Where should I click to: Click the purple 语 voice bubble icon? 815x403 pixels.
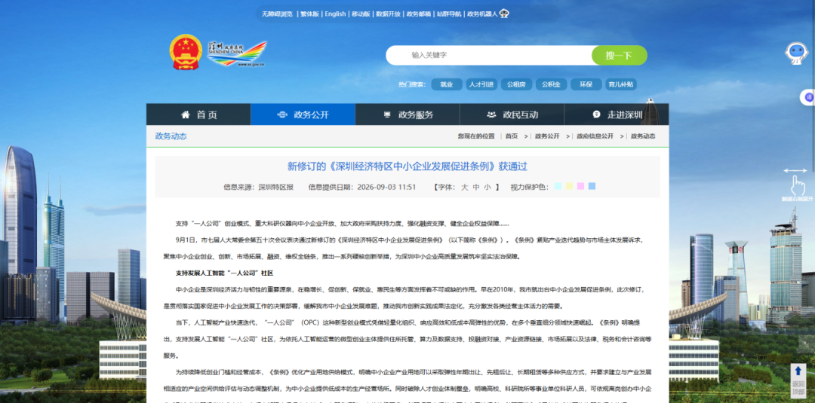(x=808, y=97)
